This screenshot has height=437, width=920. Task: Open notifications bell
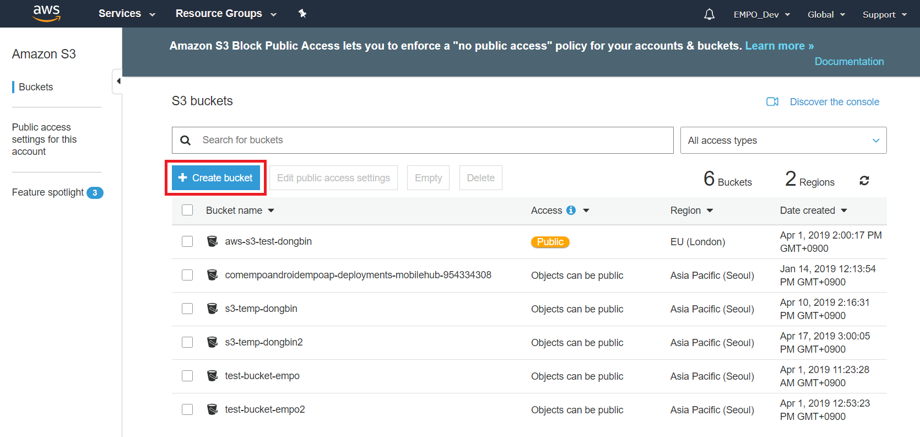[x=710, y=14]
